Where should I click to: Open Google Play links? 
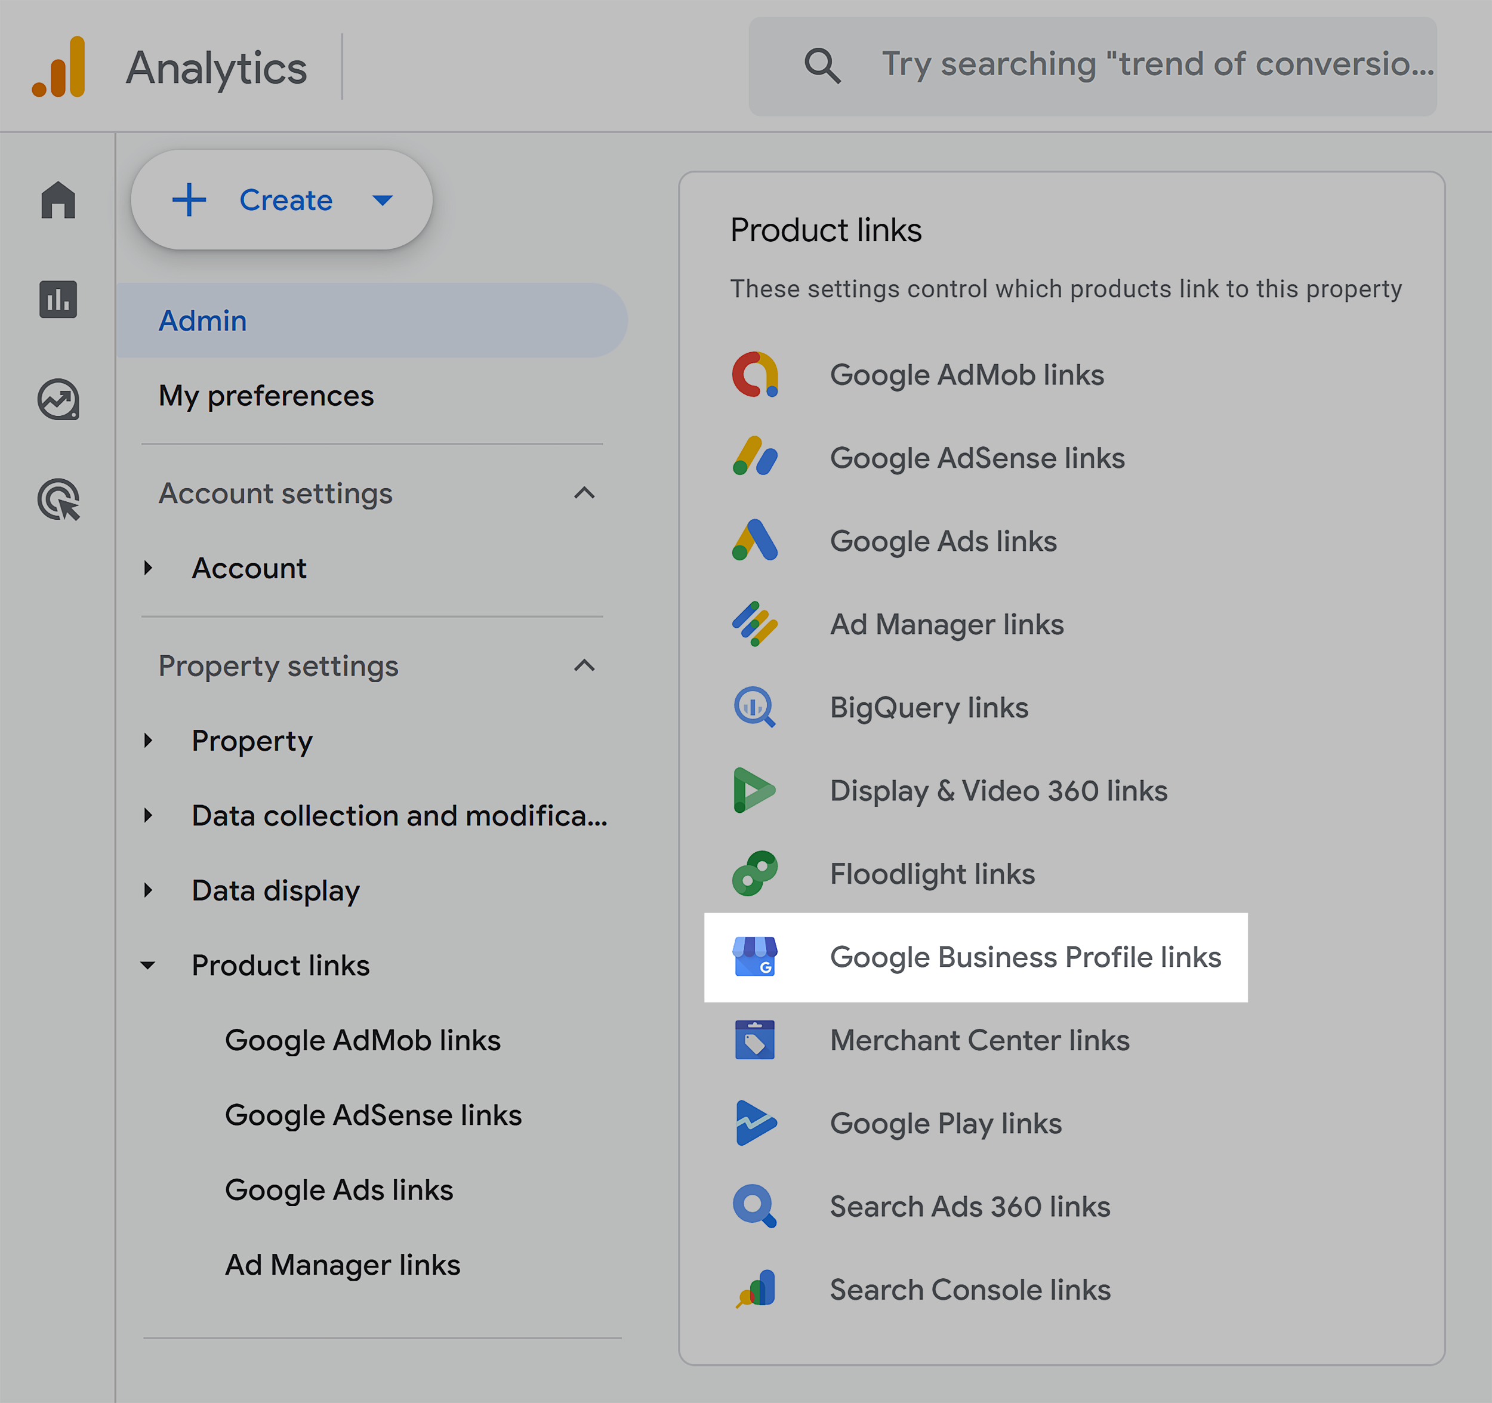[946, 1124]
